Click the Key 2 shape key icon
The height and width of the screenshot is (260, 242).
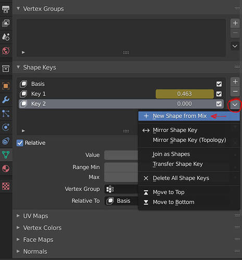(x=23, y=104)
